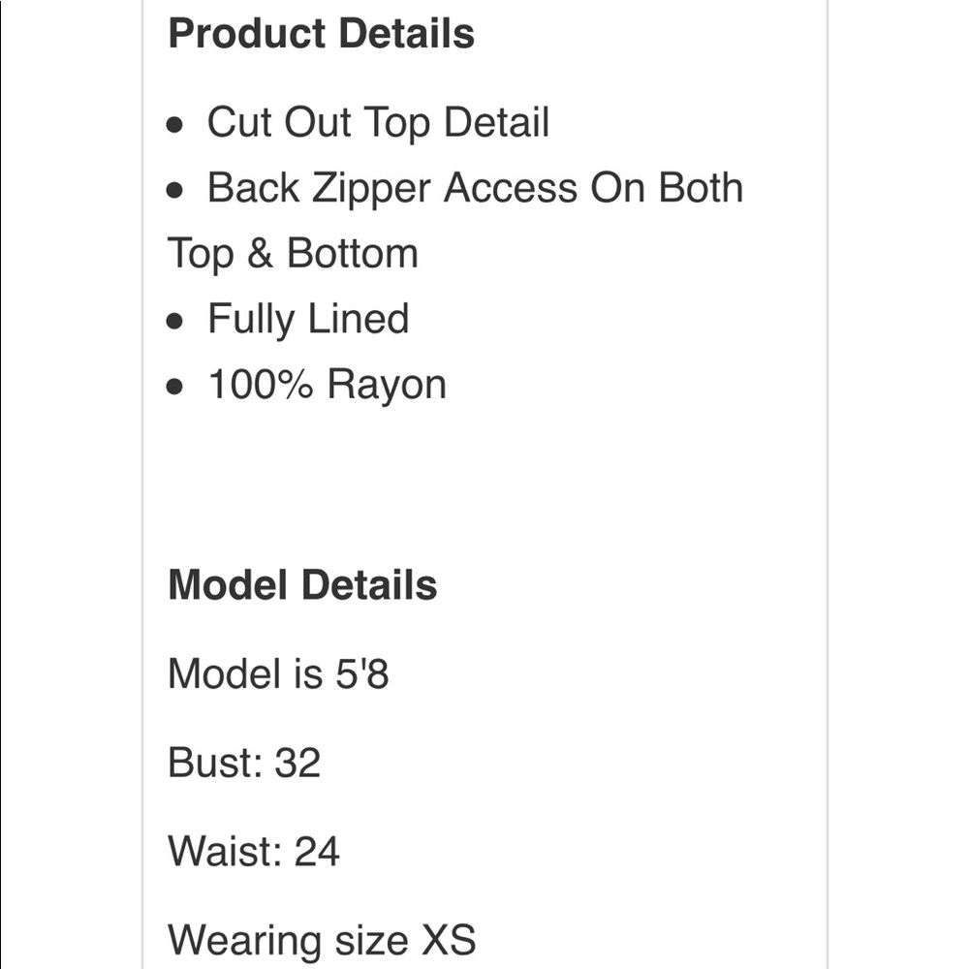This screenshot has height=969, width=969.
Task: Click the Waist: 24 measurement line
Action: 254,852
